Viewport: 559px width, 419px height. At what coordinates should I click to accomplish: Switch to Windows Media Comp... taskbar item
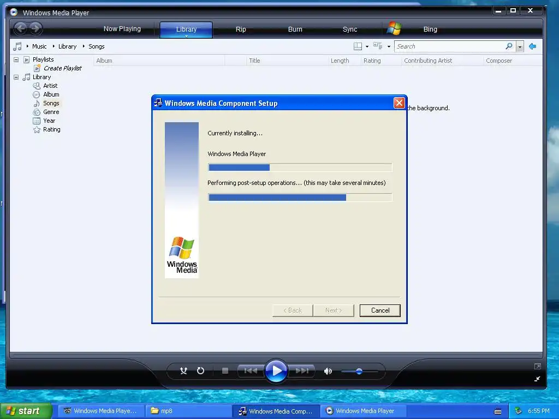tap(277, 411)
